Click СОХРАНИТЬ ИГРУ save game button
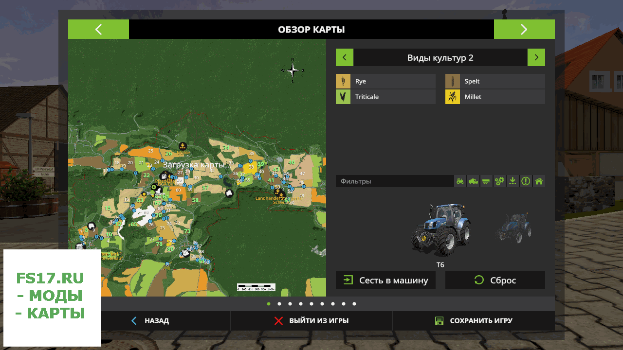 [474, 321]
